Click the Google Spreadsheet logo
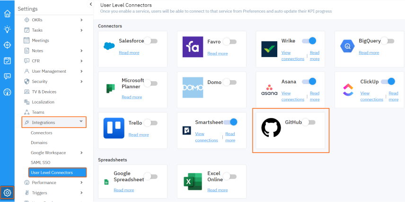Image resolution: width=405 pixels, height=202 pixels. (x=106, y=182)
